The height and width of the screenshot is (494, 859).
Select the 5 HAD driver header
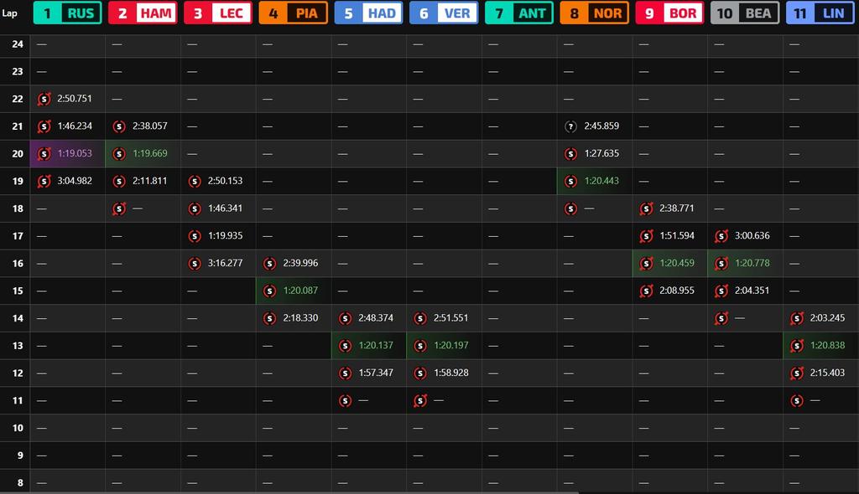point(369,13)
